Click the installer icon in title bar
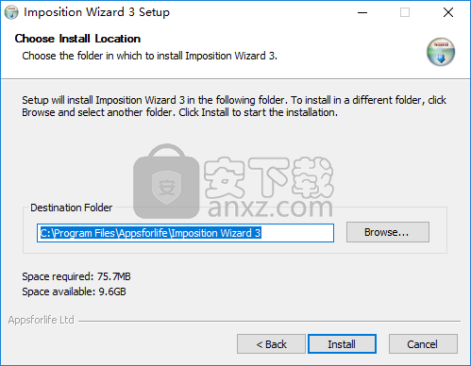 (x=11, y=12)
